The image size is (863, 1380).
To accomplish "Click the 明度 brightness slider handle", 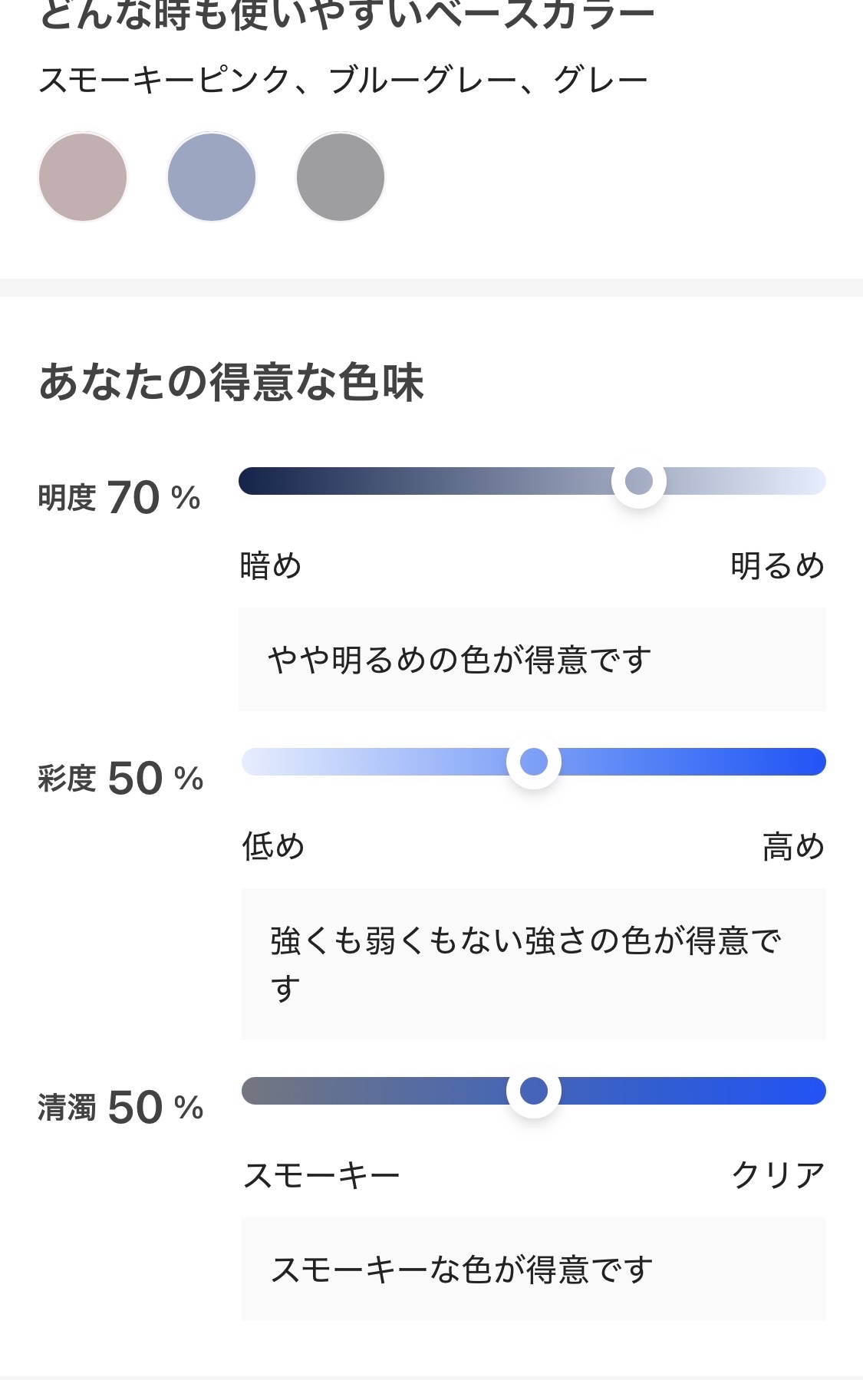I will click(639, 481).
